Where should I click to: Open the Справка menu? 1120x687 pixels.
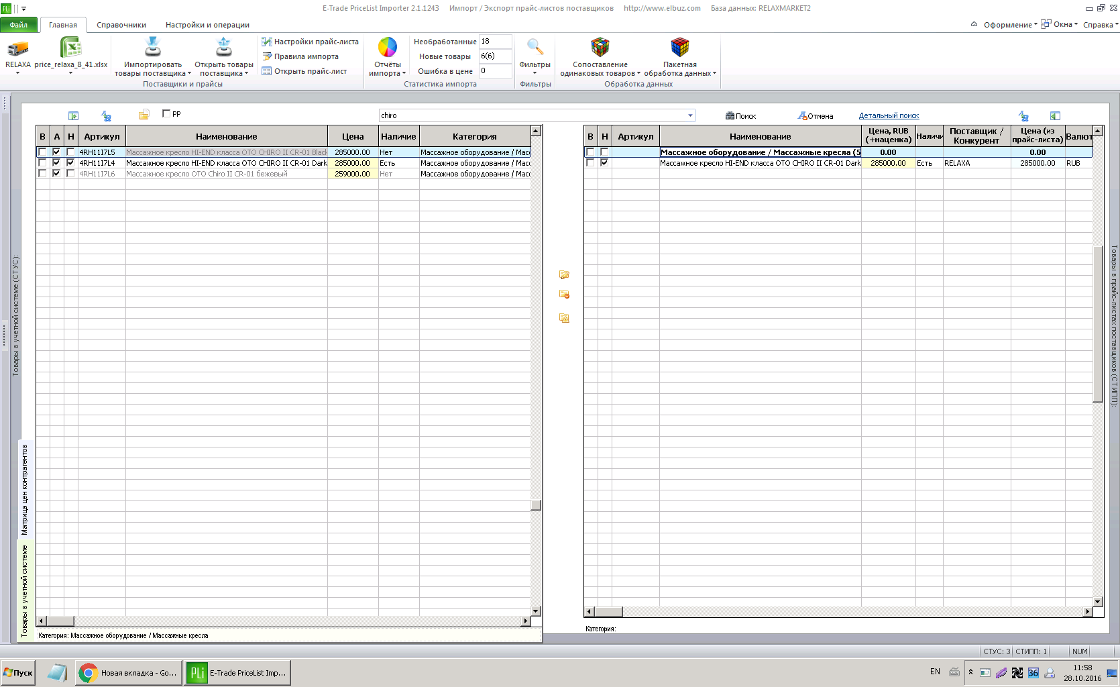(x=1101, y=25)
